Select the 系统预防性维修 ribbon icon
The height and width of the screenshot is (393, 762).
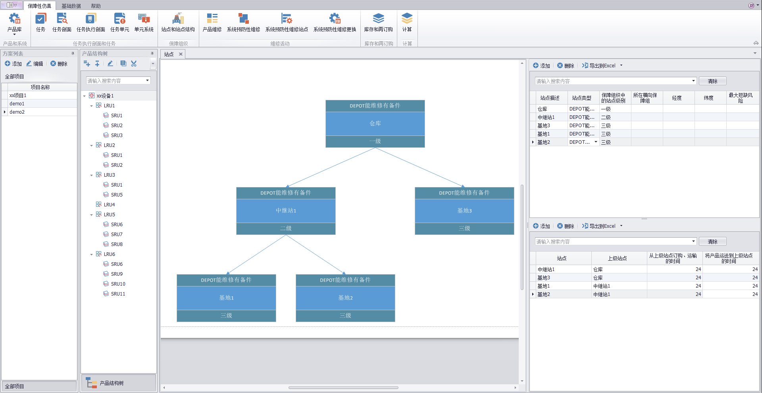243,23
